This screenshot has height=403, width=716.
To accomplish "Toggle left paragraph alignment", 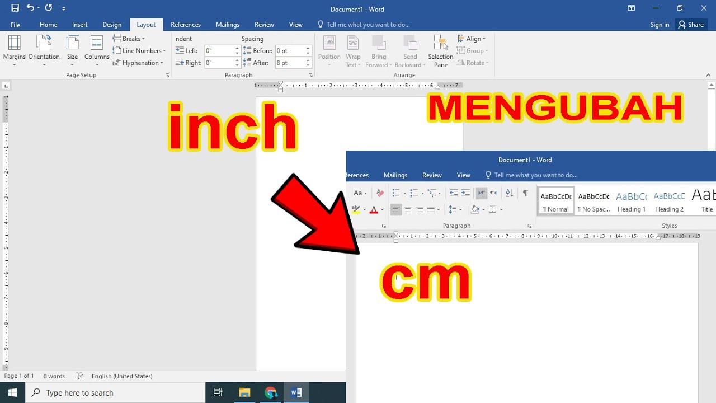I will (396, 209).
